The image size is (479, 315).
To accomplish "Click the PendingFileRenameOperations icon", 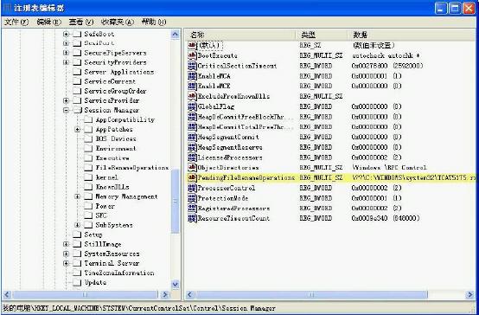I will (192, 177).
